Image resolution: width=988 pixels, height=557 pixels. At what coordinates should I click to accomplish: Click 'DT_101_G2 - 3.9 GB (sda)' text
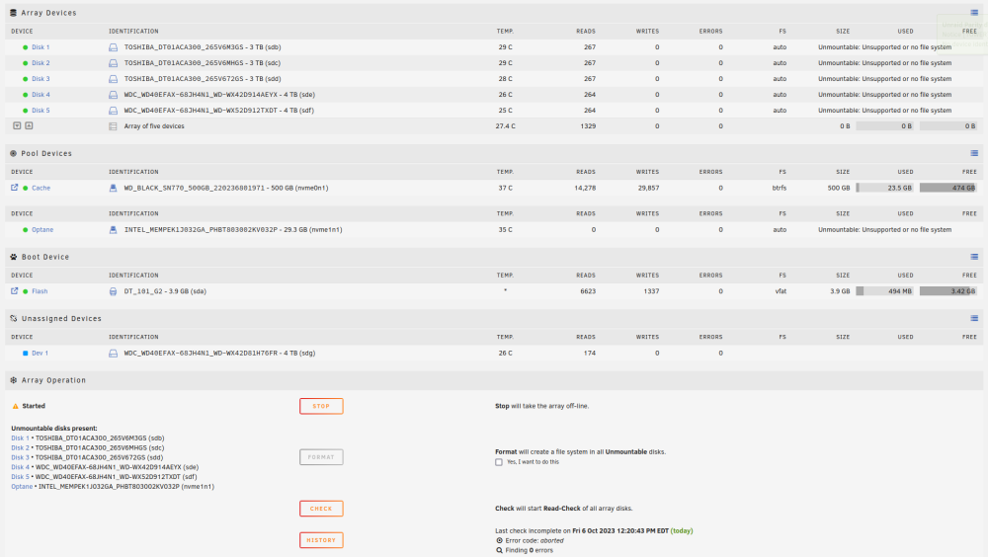(165, 291)
